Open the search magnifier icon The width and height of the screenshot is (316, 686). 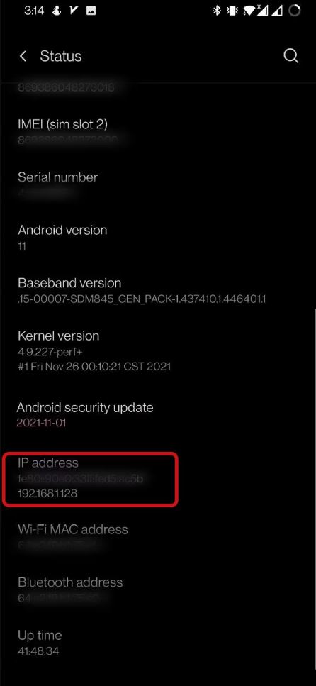pos(290,56)
